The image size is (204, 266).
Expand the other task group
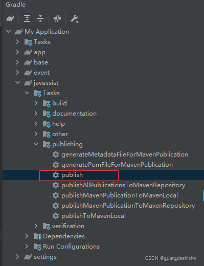pyautogui.click(x=36, y=134)
